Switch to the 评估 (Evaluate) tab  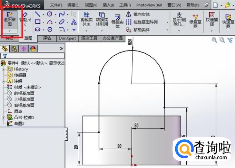(x=47, y=38)
